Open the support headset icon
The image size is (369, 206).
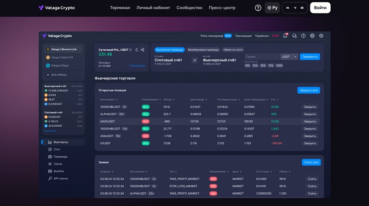click(294, 36)
